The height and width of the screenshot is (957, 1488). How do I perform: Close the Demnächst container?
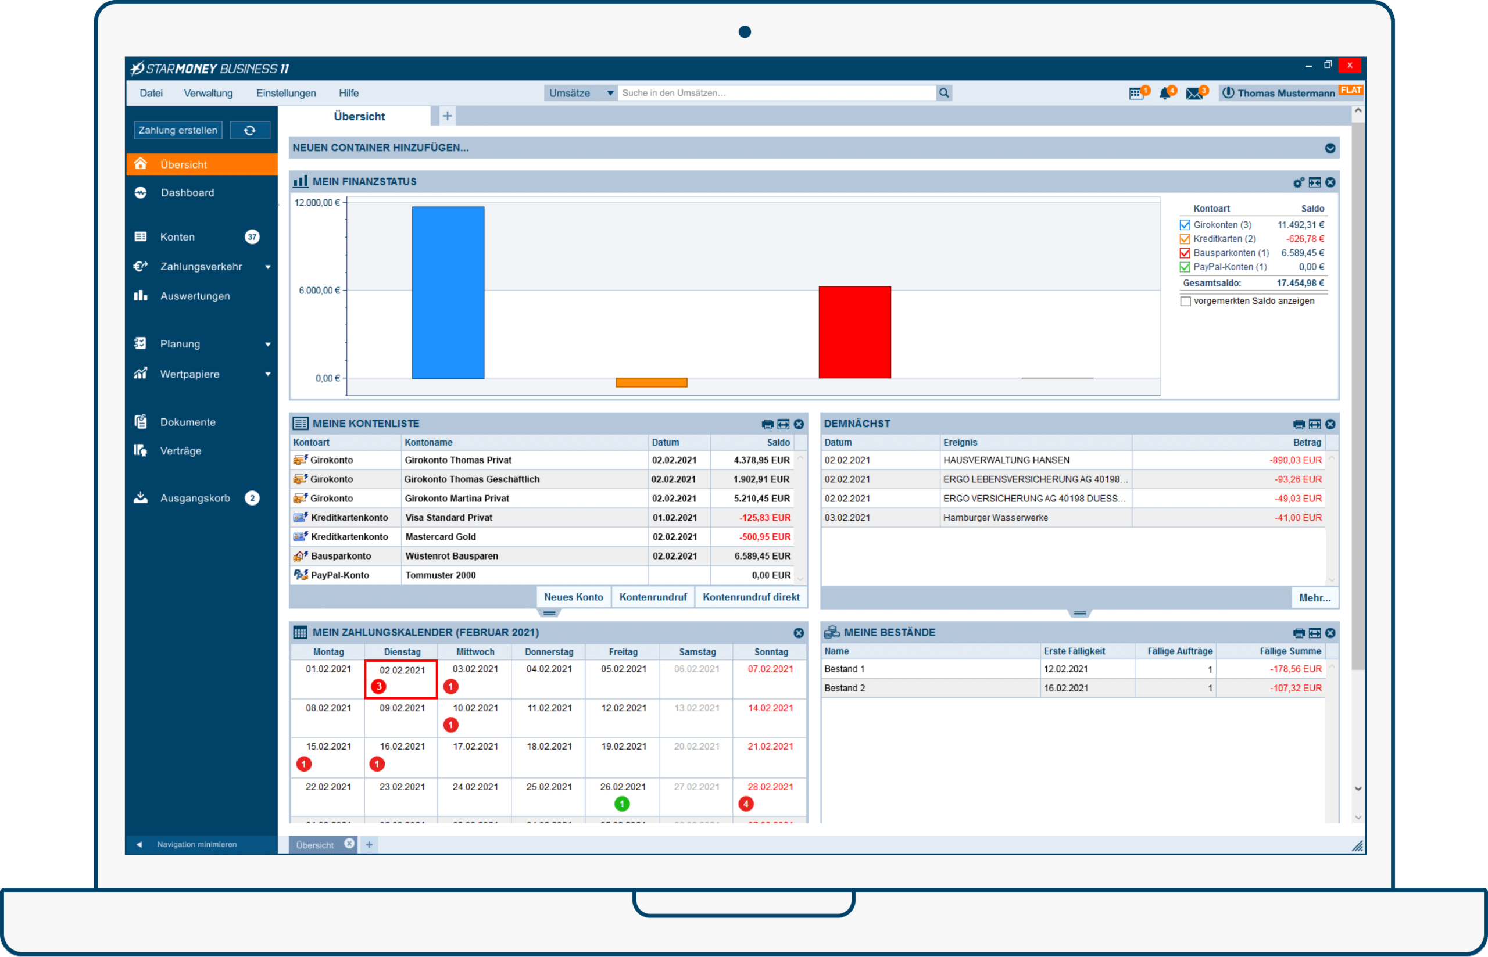(x=1330, y=424)
